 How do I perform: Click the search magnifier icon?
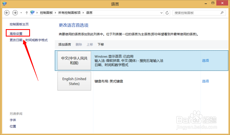click(222, 13)
